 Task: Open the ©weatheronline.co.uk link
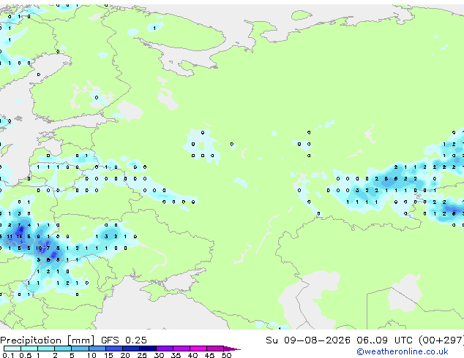coord(403,351)
